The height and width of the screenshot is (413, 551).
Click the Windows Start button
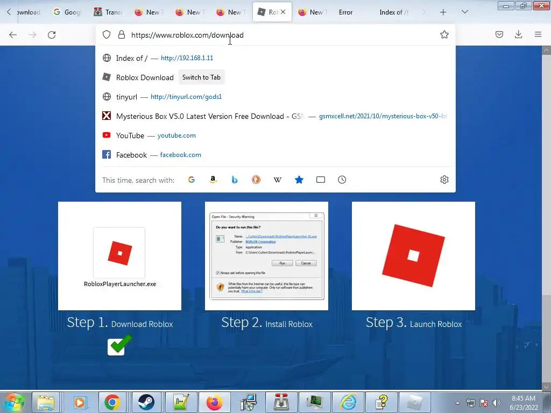point(14,402)
